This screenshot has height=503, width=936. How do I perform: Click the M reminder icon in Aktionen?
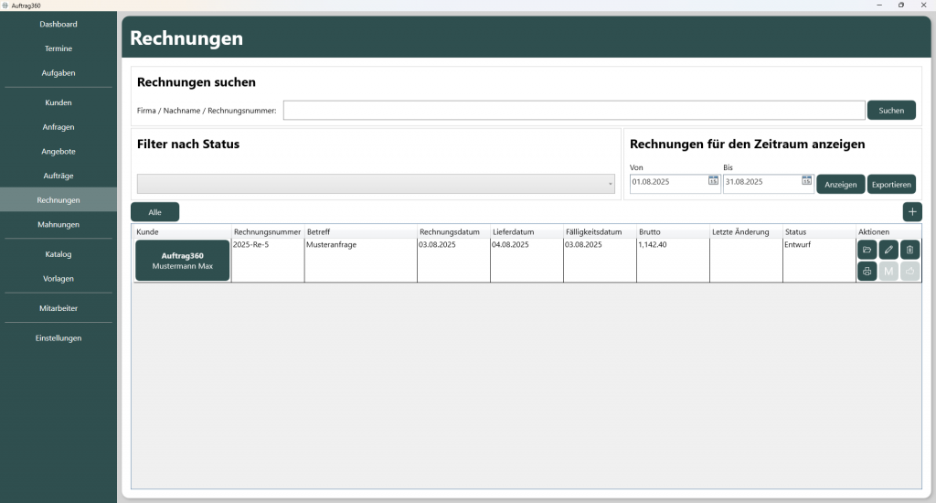(x=888, y=272)
